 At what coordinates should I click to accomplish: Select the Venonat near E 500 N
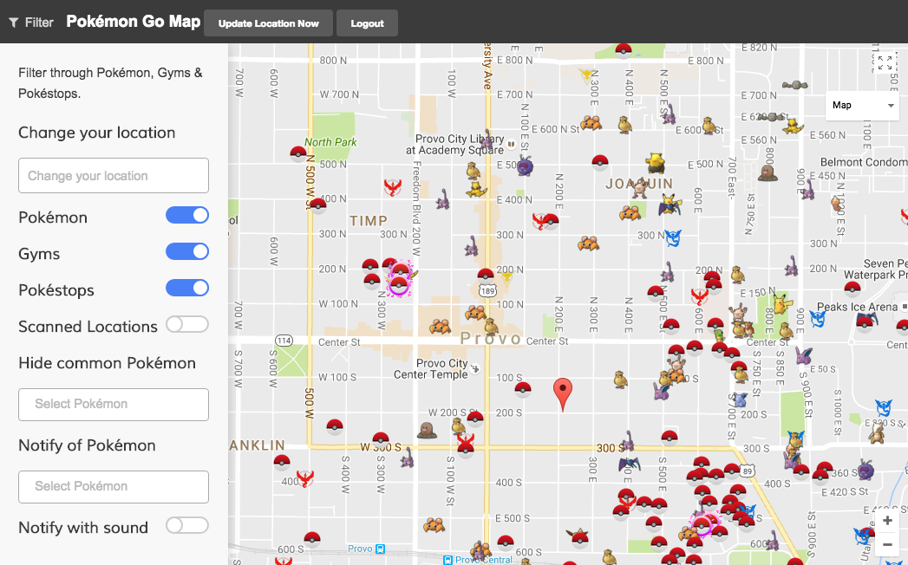click(525, 166)
